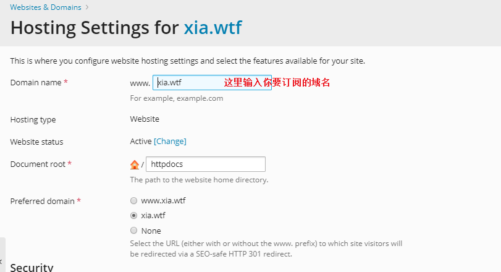Click the Website hosting type value
Image resolution: width=501 pixels, height=272 pixels.
click(145, 119)
